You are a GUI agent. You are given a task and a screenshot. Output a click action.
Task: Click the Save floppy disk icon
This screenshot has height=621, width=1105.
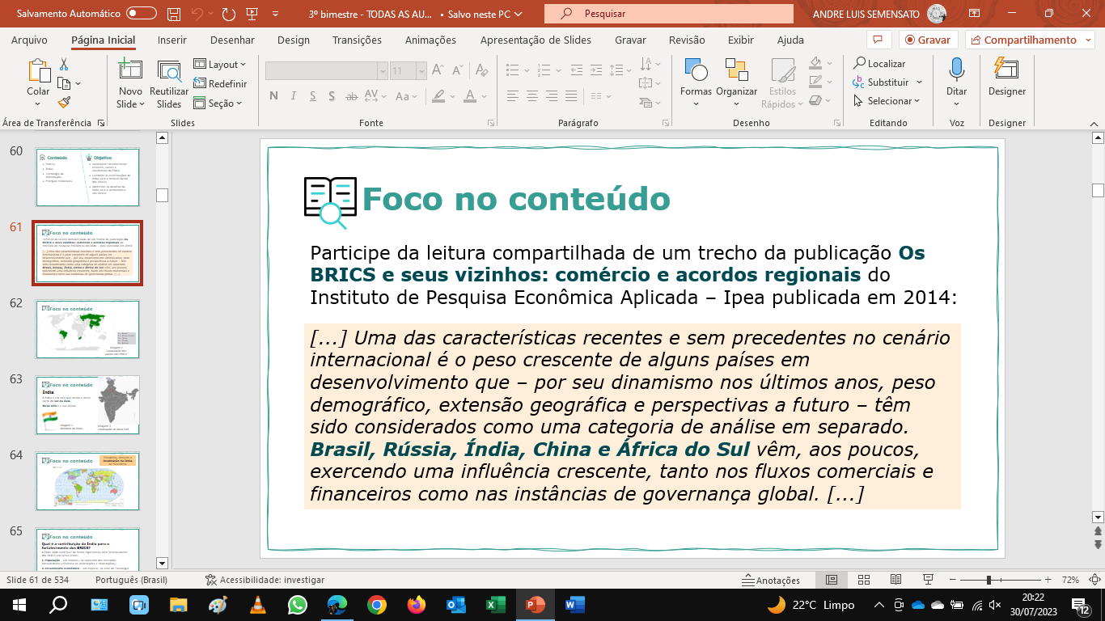174,14
